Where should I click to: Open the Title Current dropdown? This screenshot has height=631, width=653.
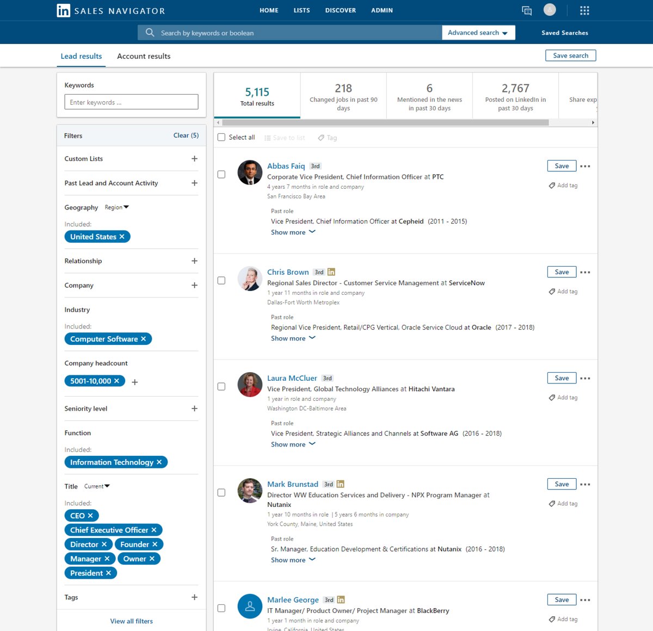[97, 486]
